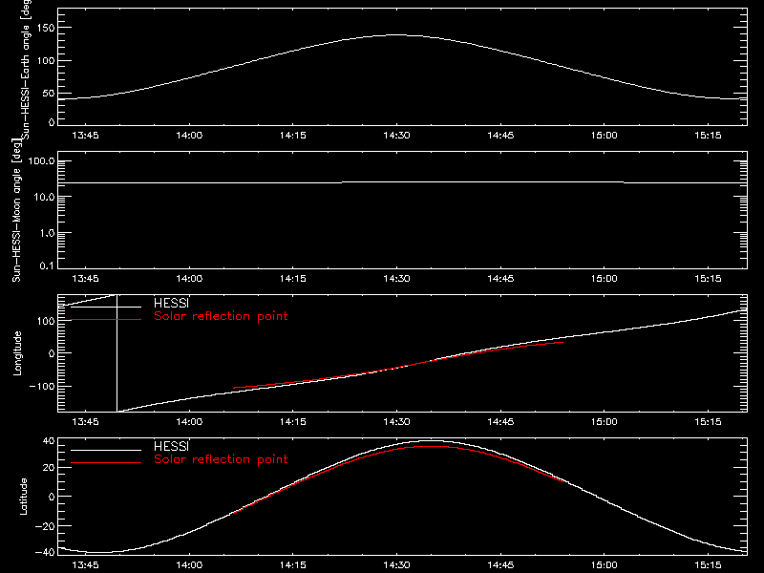This screenshot has width=764, height=573.
Task: Click 14:15 tick under Longitude plot
Action: pos(293,421)
